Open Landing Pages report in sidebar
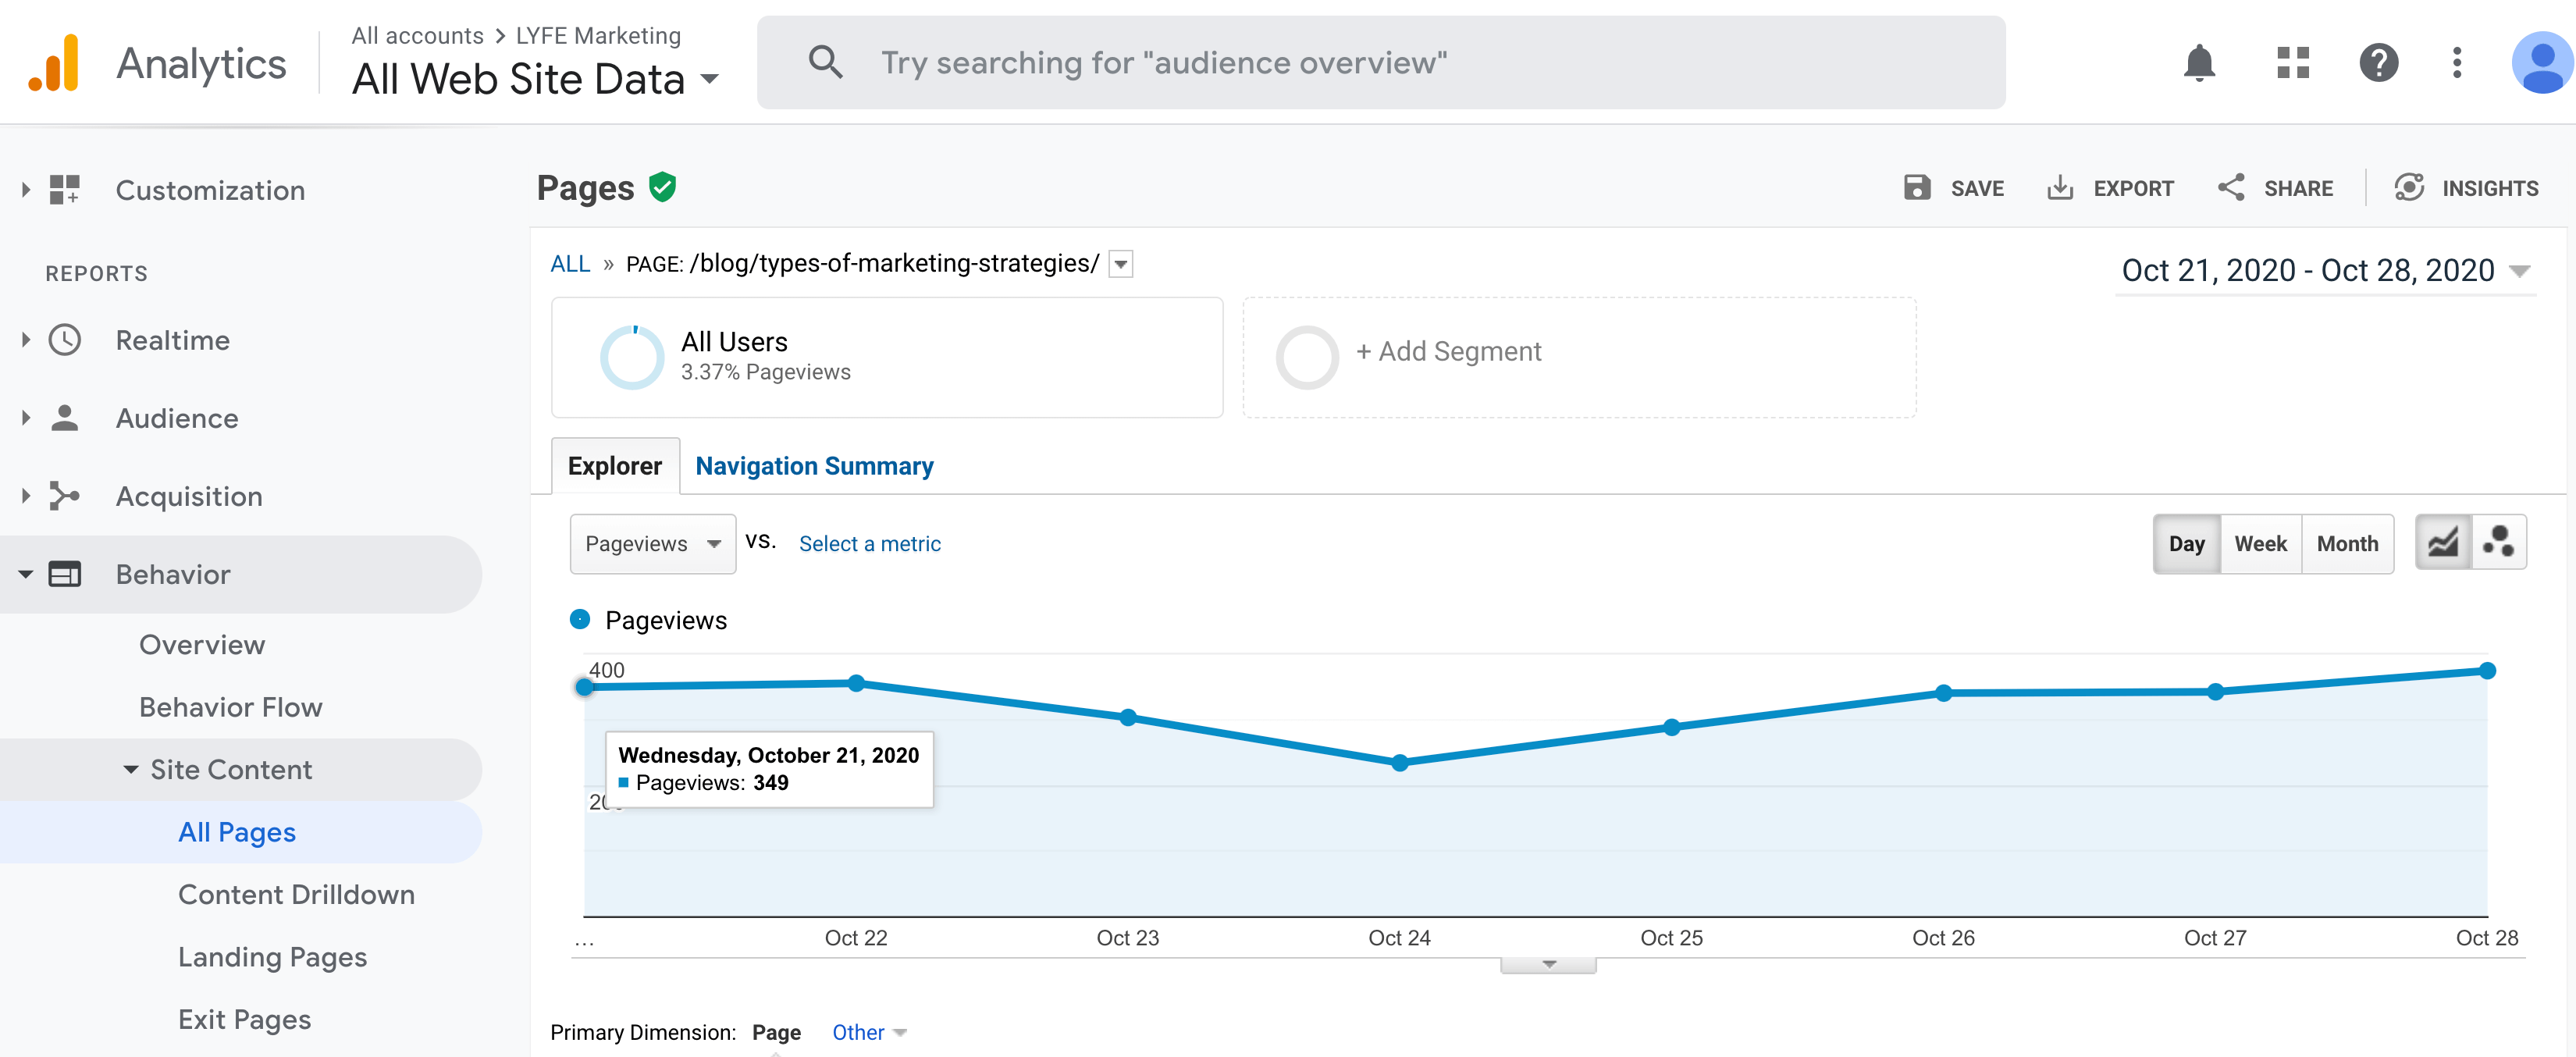2576x1057 pixels. (x=272, y=957)
